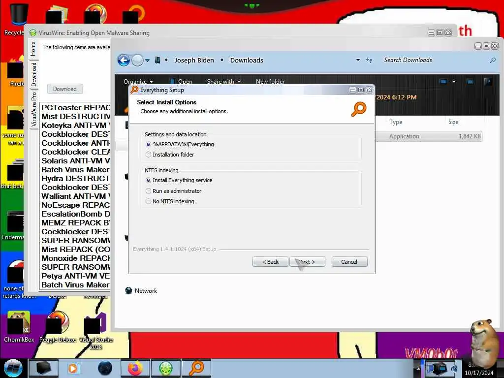Select NoEscape REPACK entry in list
Viewport: 504px width, 378px height.
point(76,205)
